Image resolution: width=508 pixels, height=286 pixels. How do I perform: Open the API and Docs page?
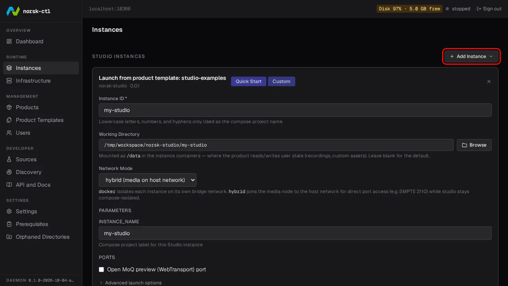(41, 185)
